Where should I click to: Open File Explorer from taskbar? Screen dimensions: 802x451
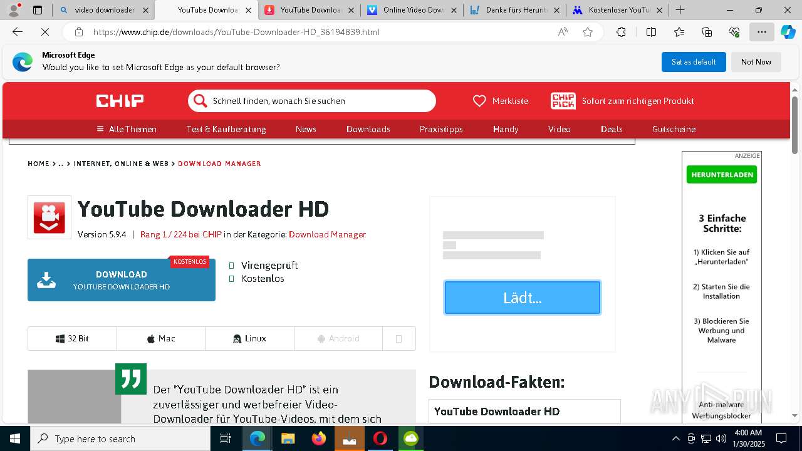click(x=288, y=438)
